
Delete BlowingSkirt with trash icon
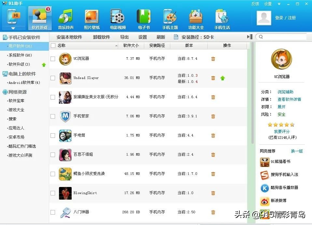[213, 193]
